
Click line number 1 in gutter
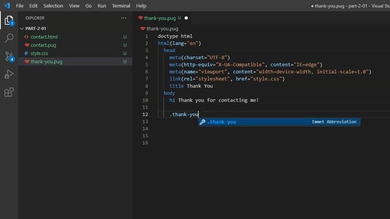point(146,36)
